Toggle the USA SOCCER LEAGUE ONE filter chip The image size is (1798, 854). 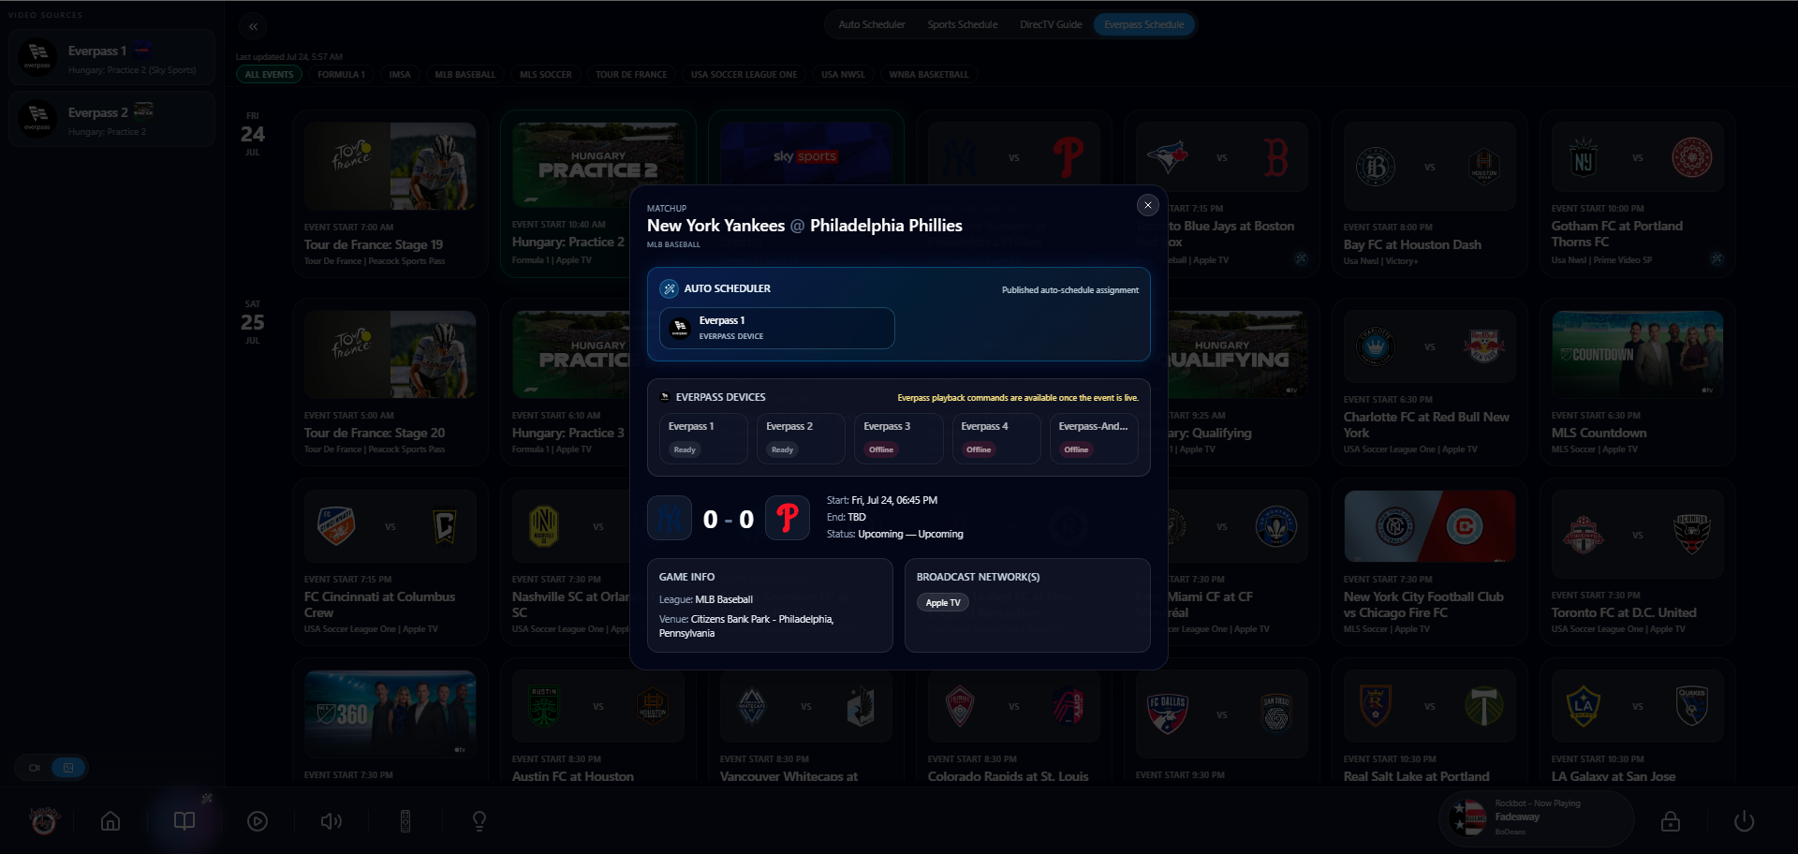(x=744, y=75)
